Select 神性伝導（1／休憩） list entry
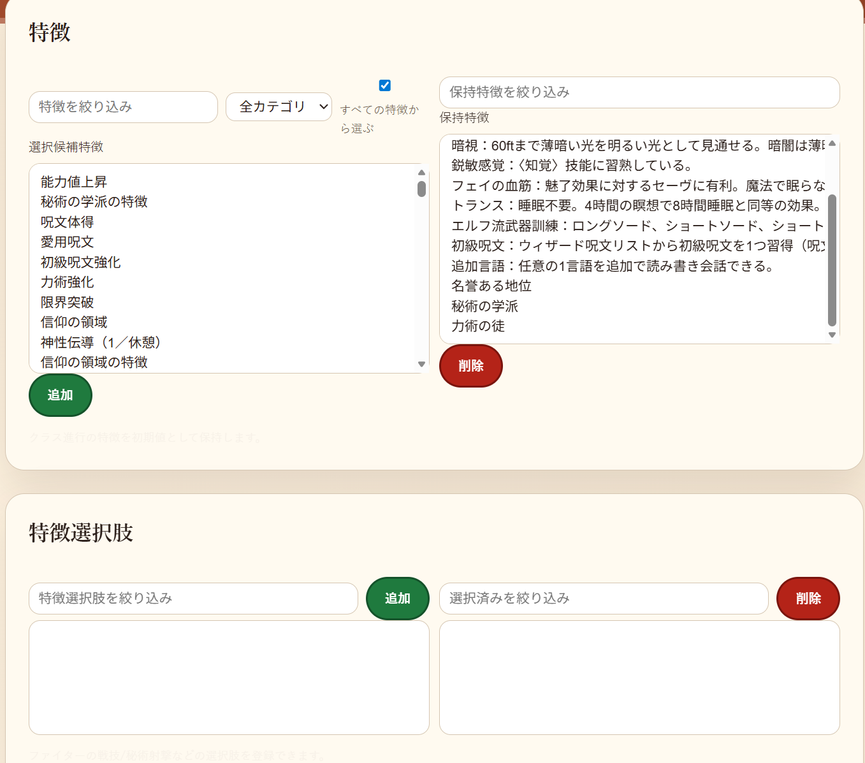 (x=101, y=342)
